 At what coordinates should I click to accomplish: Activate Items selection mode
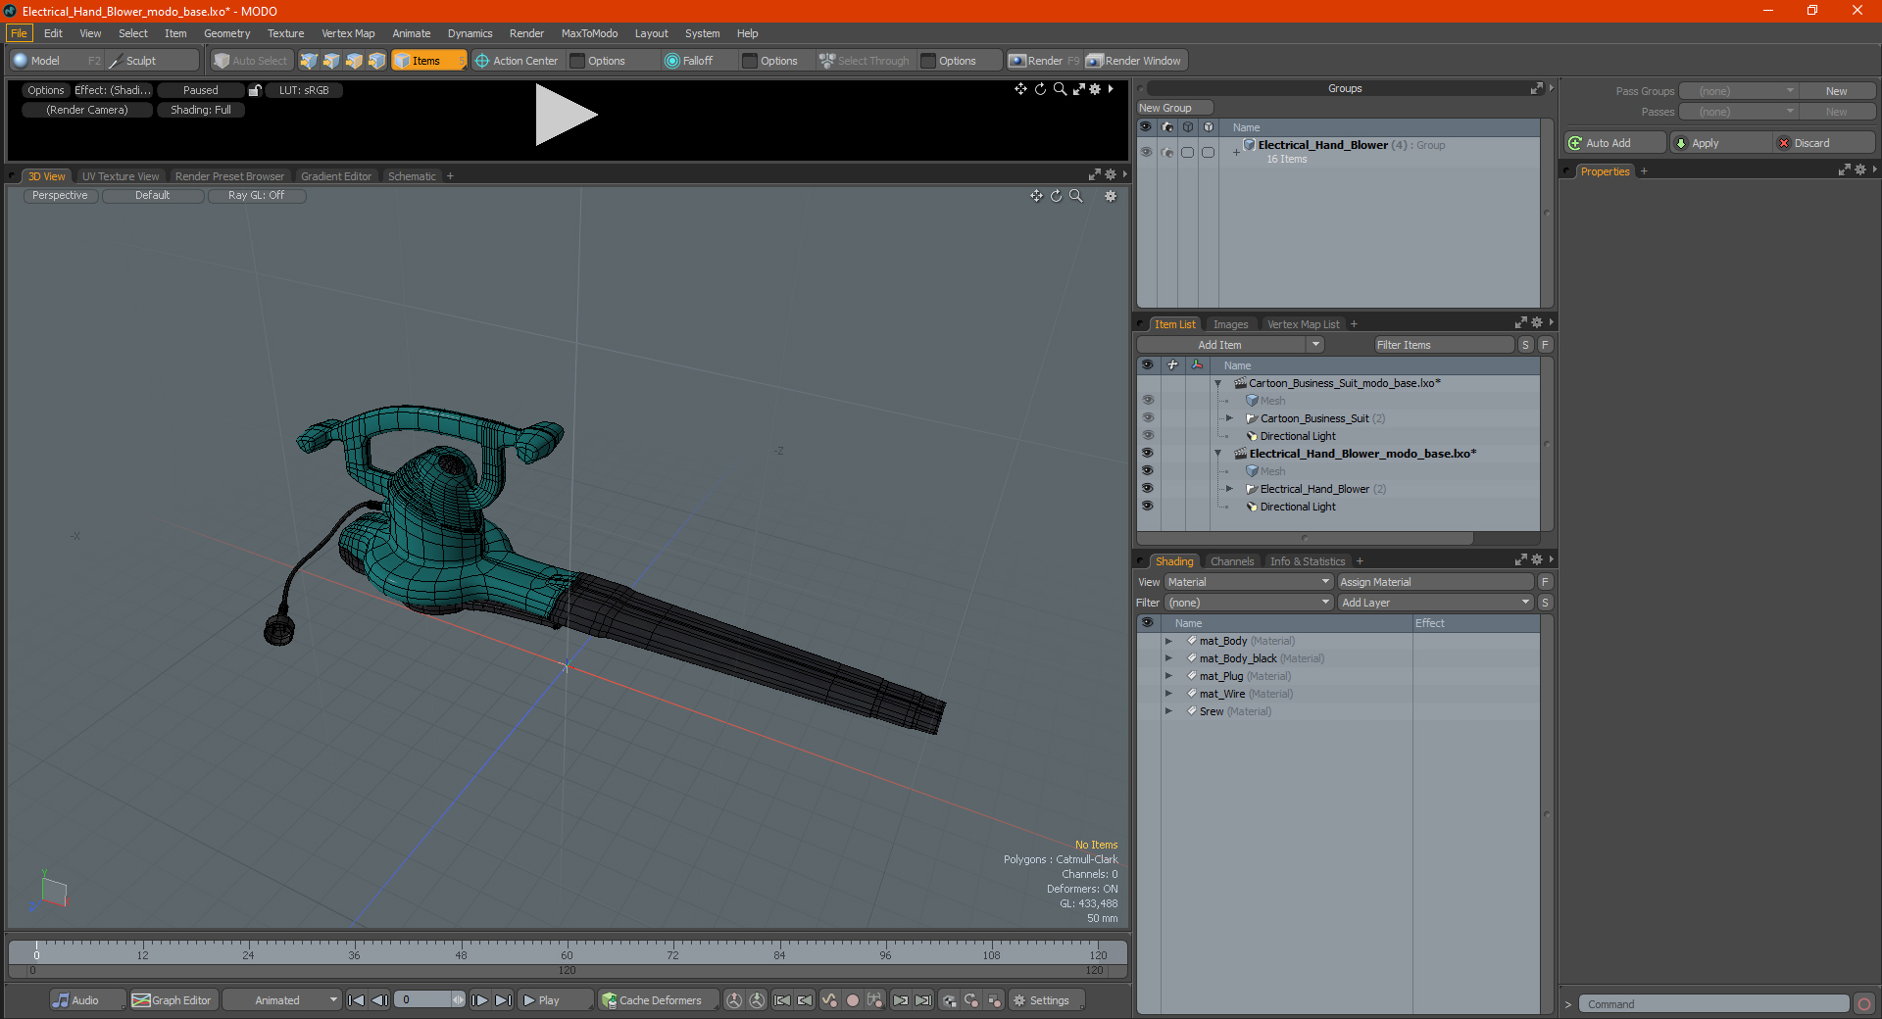click(x=428, y=61)
